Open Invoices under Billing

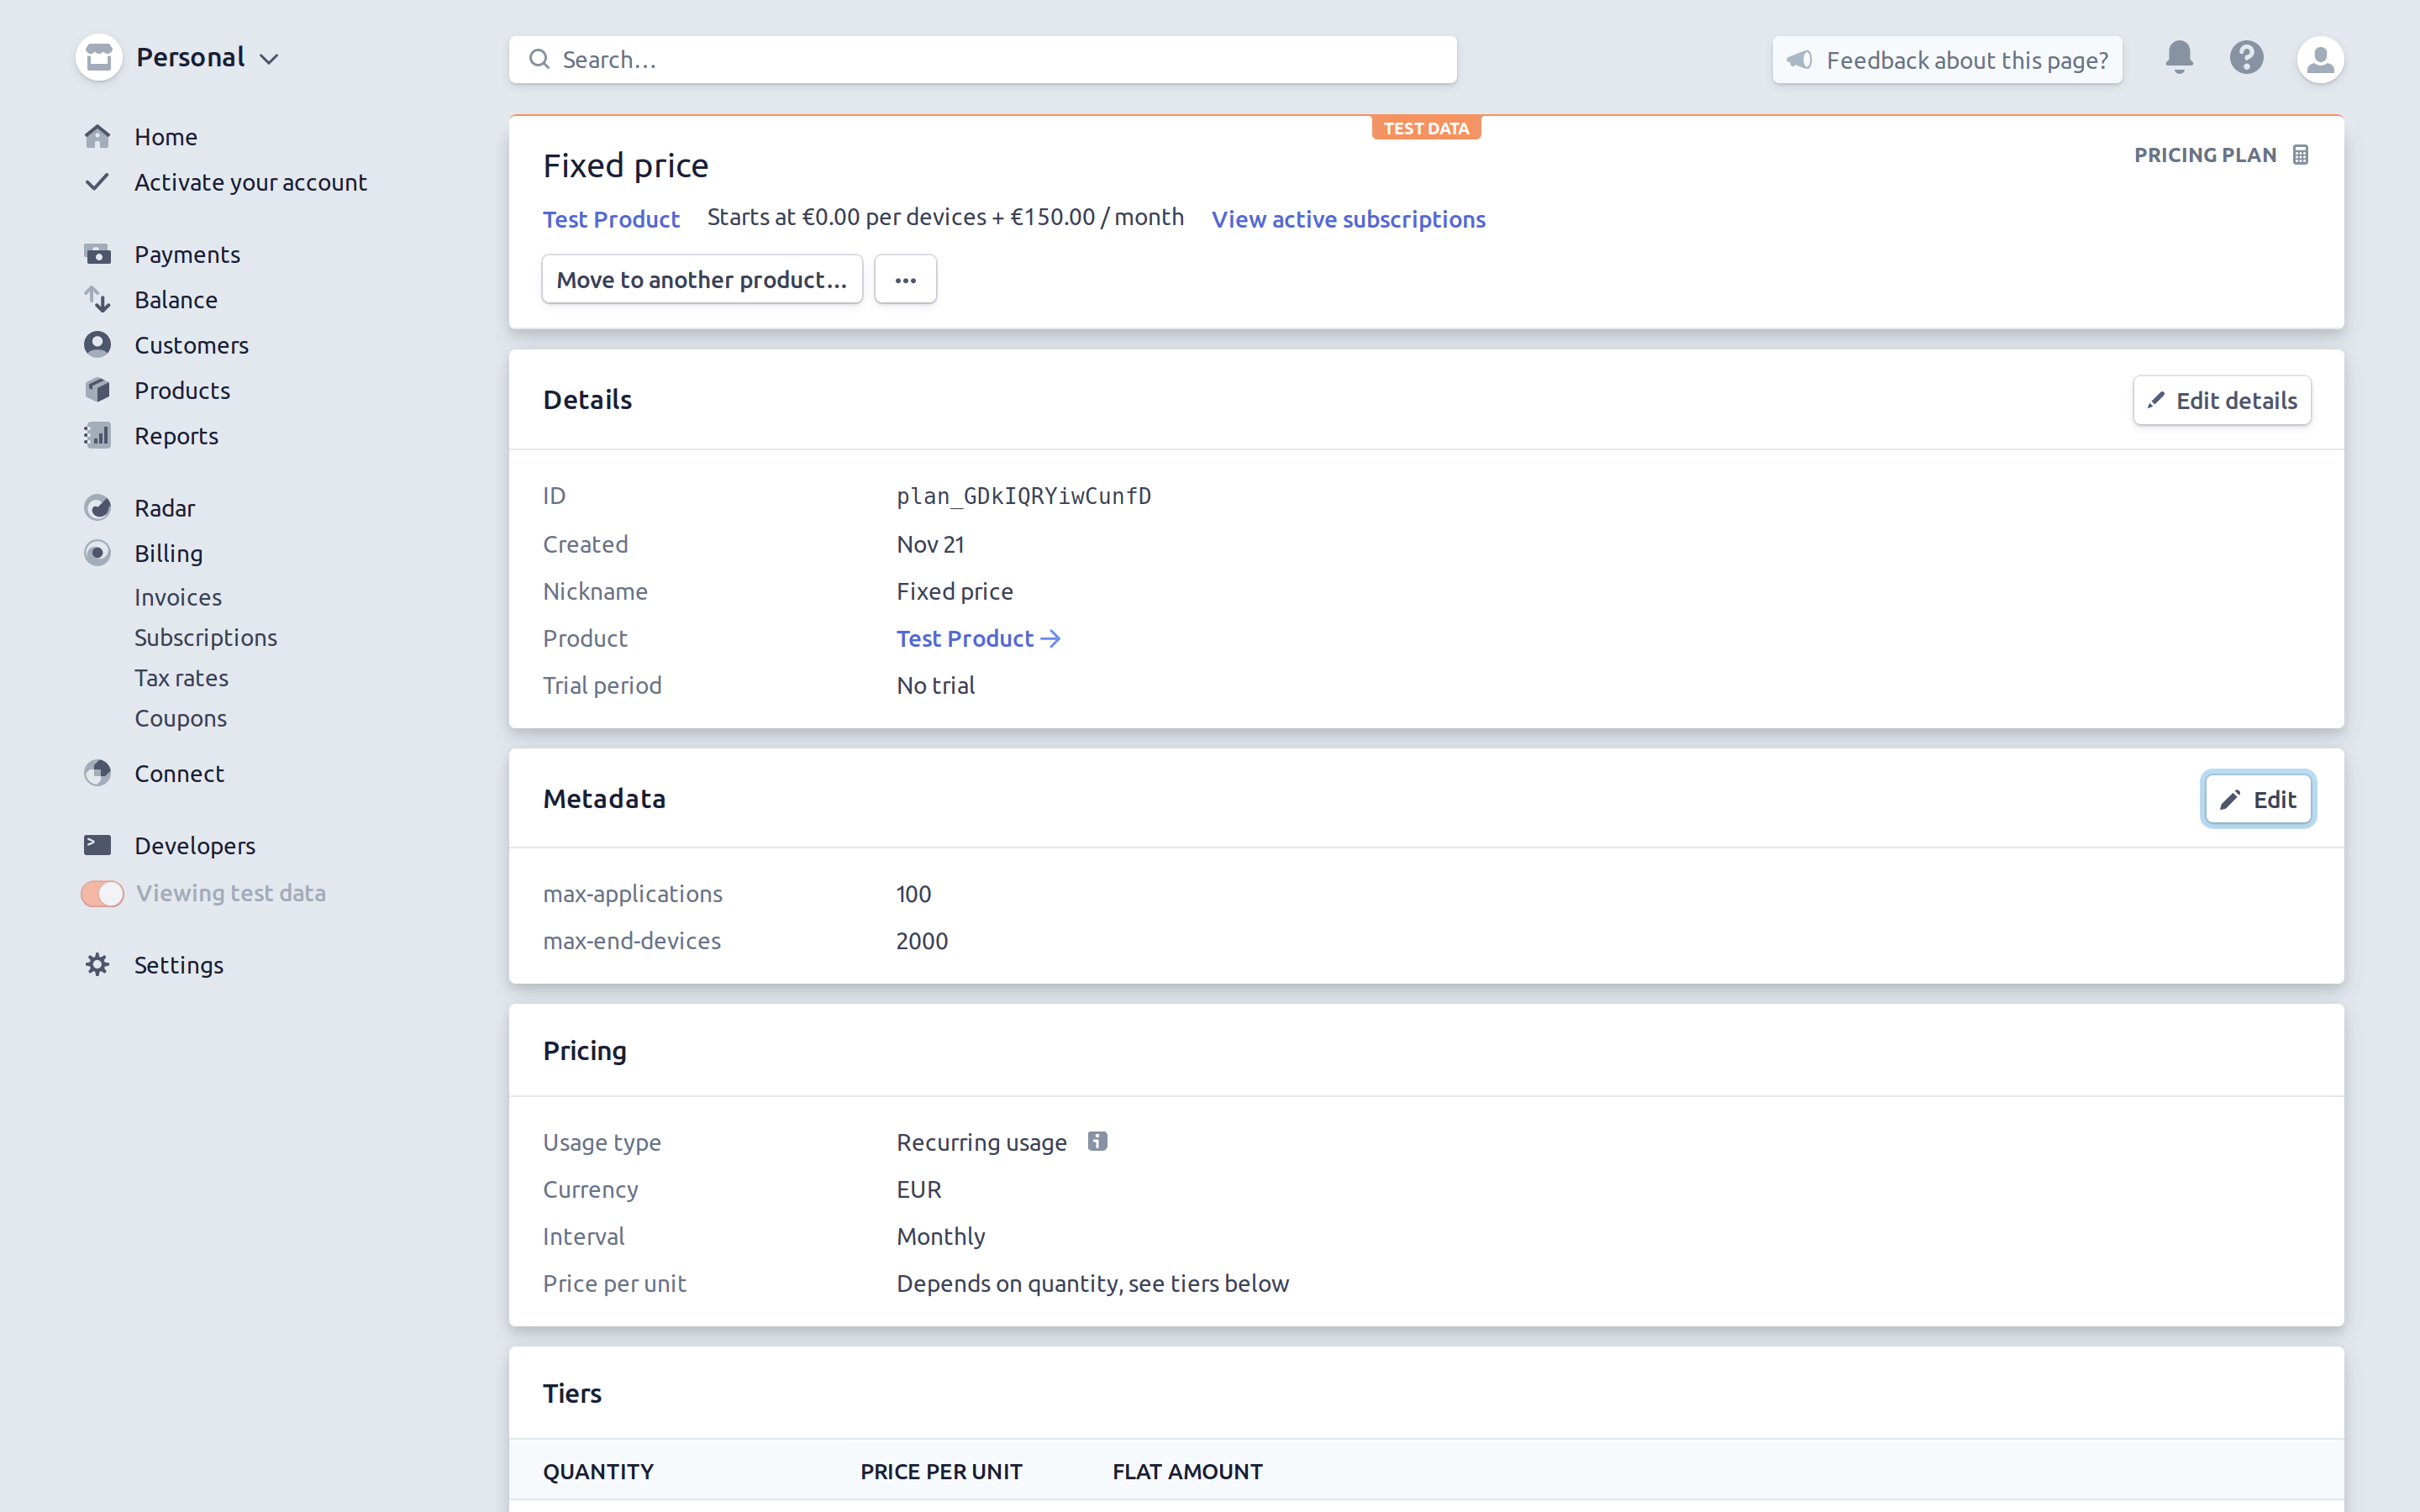pyautogui.click(x=178, y=597)
